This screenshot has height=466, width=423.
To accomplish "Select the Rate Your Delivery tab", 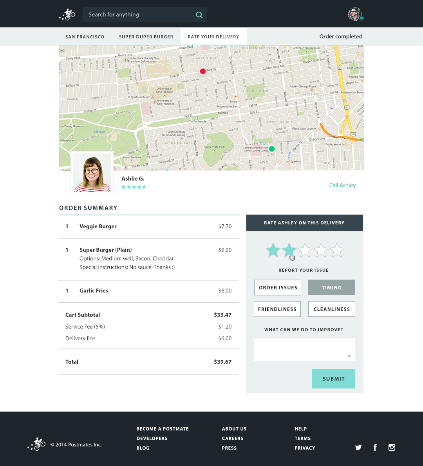I will pos(213,36).
